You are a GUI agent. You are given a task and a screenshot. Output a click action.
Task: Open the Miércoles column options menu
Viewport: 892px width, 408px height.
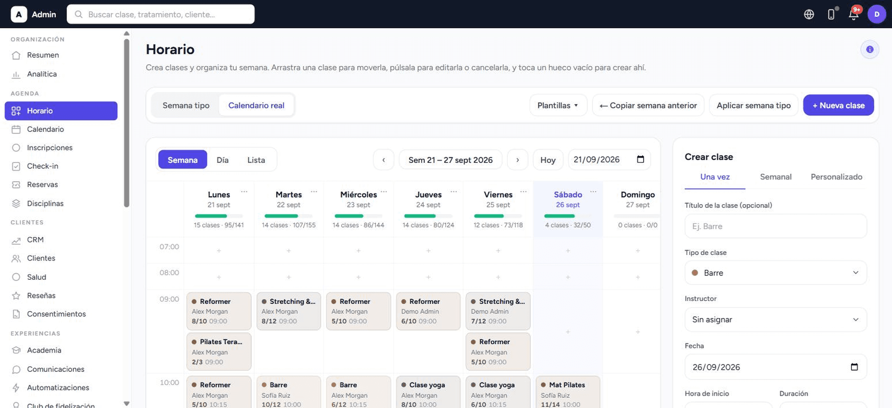click(384, 192)
